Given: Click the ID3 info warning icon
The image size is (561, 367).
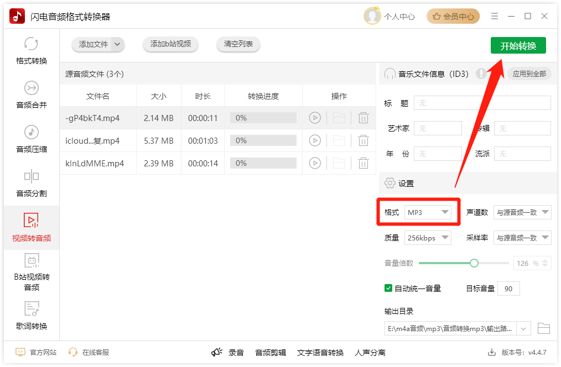Looking at the screenshot, I should coord(481,74).
